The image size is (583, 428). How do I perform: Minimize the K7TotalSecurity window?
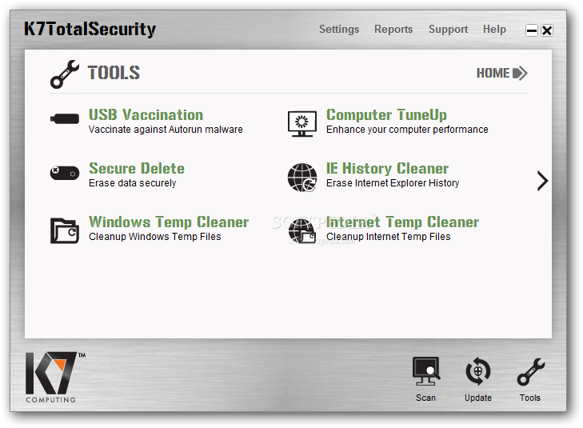[532, 30]
